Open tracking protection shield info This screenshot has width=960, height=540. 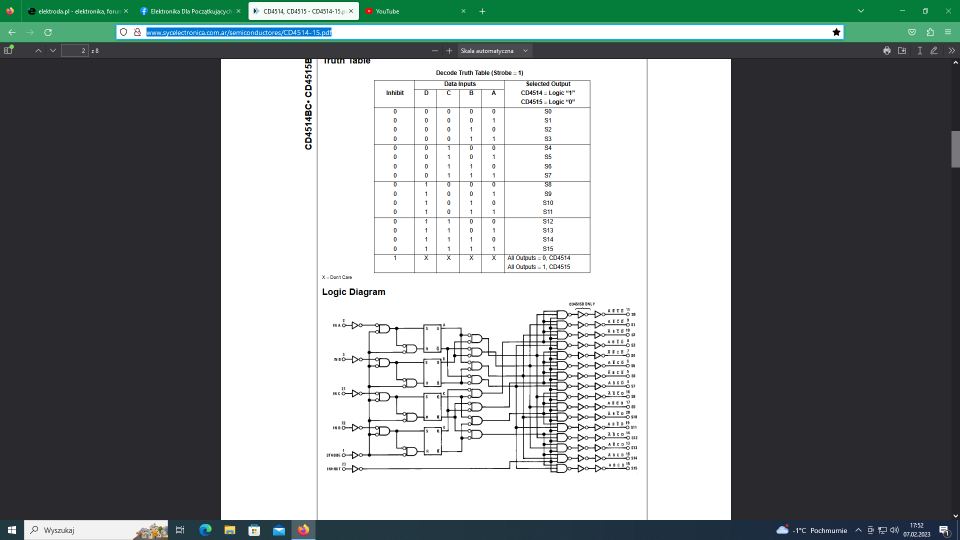123,32
